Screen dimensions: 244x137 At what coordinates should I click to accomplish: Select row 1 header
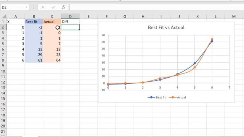(x=3, y=22)
